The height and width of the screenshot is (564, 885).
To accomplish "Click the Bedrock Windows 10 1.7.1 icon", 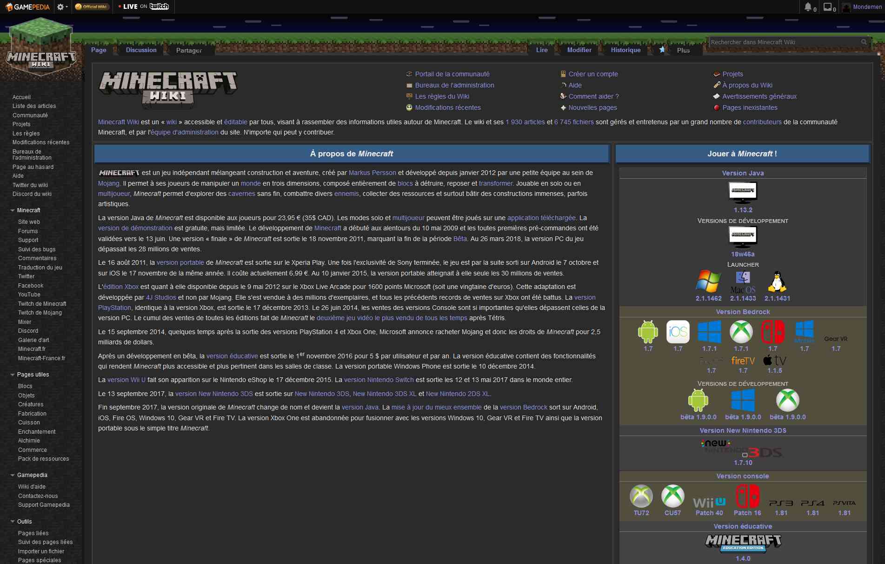I will (709, 332).
